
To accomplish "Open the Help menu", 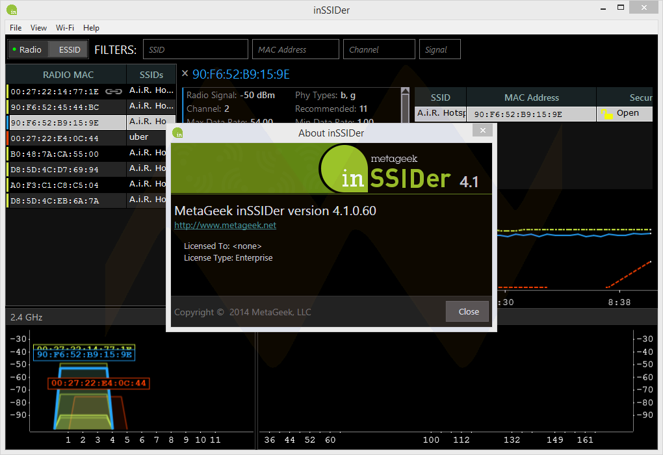I will click(91, 28).
